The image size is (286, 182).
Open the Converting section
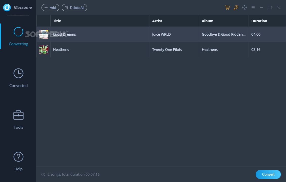[x=18, y=36]
